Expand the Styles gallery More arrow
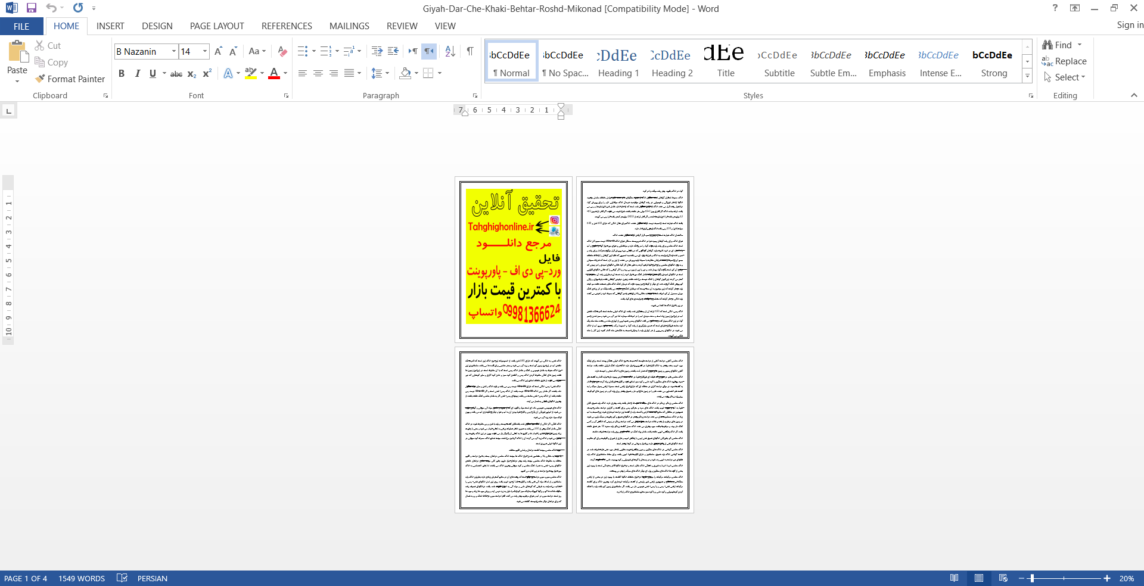1144x586 pixels. [1027, 76]
